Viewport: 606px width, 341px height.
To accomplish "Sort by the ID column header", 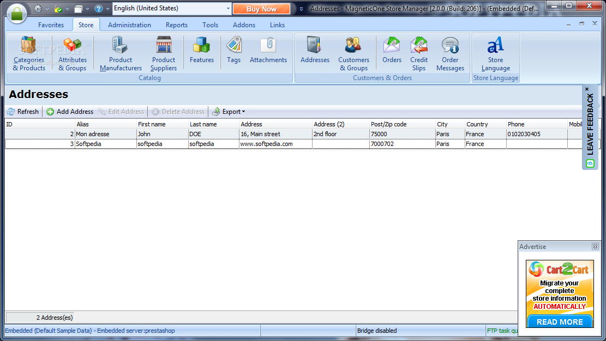I will tap(40, 124).
